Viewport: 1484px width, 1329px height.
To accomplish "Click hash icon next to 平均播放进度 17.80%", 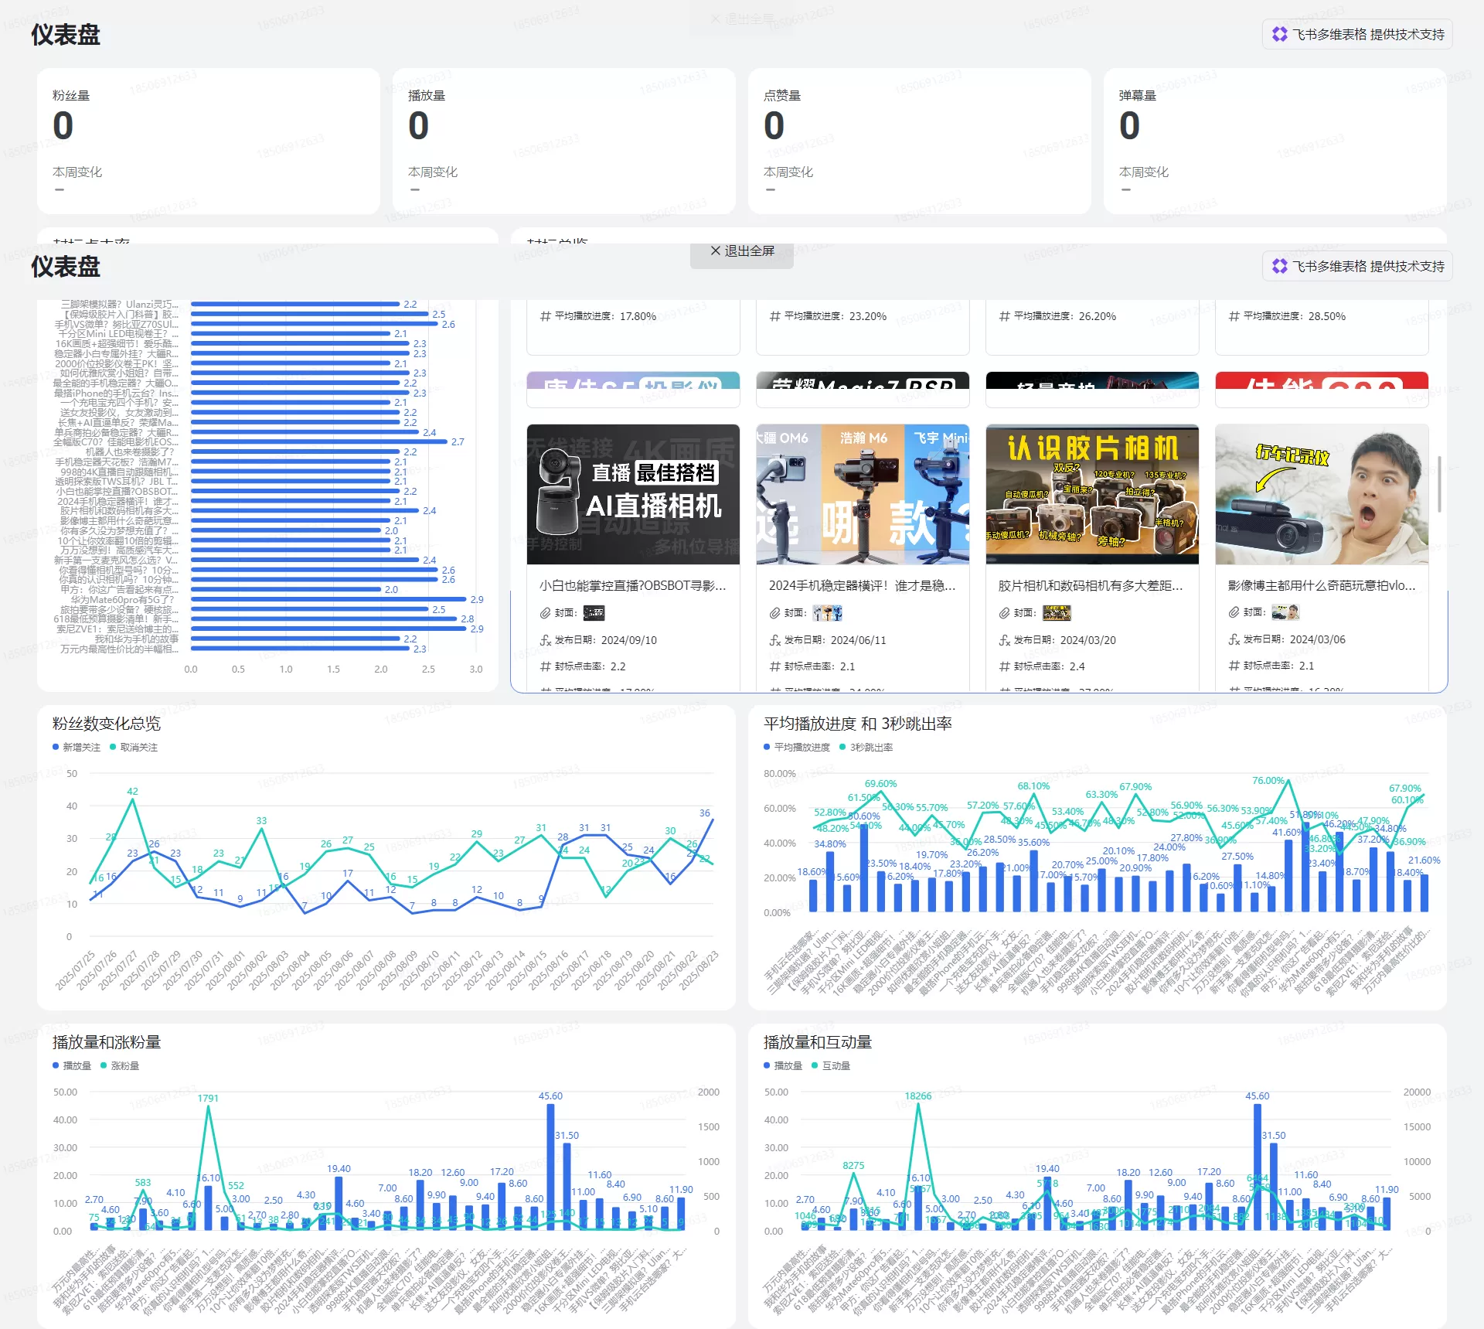I will pyautogui.click(x=545, y=316).
